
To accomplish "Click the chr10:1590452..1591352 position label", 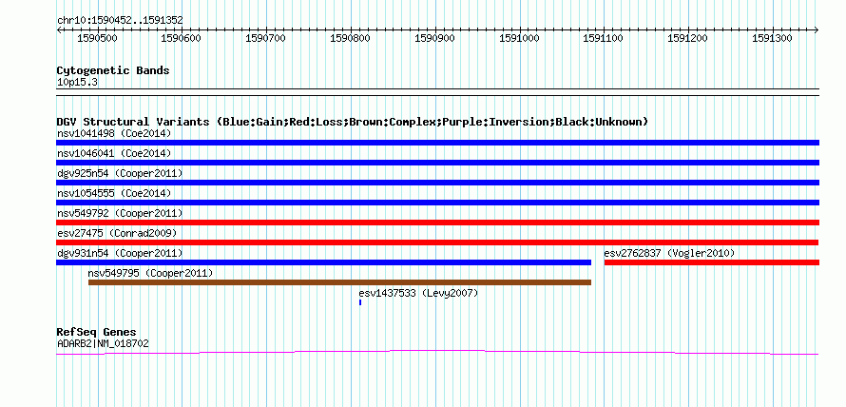I will tap(120, 21).
